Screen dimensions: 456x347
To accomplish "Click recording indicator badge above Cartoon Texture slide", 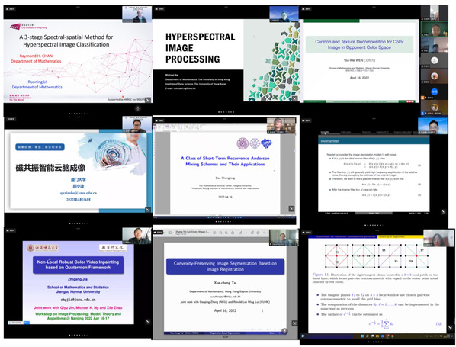I will click(307, 9).
